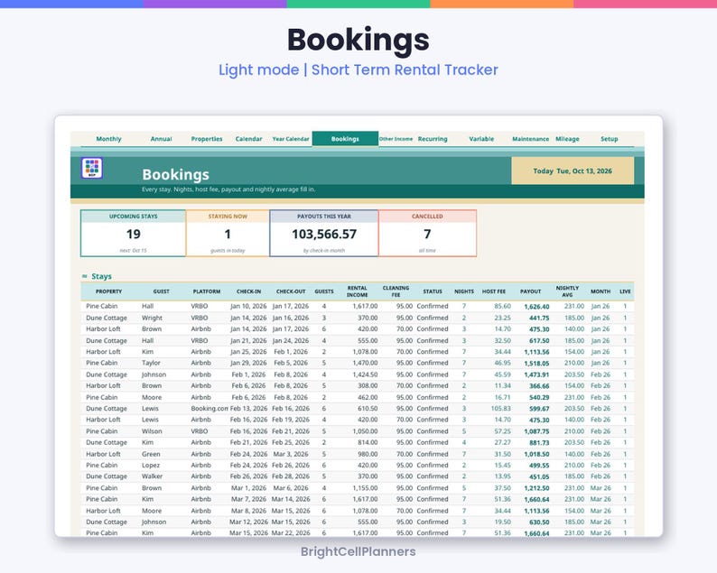Click the PROPERTY column header
This screenshot has width=717, height=573.
click(x=109, y=291)
